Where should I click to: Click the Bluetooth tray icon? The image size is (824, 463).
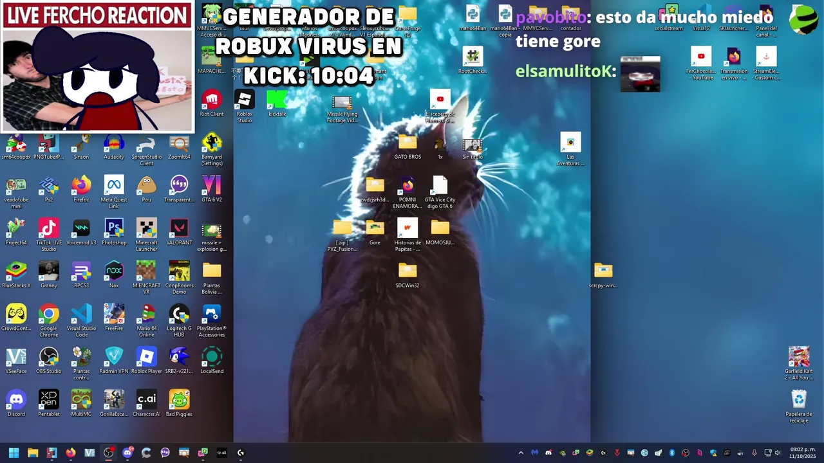(672, 453)
